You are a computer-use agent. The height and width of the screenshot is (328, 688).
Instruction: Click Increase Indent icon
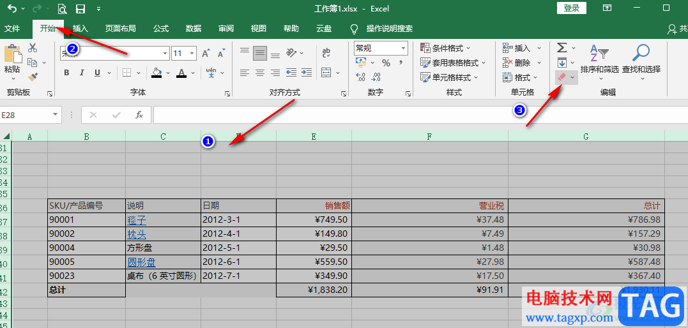tap(307, 72)
